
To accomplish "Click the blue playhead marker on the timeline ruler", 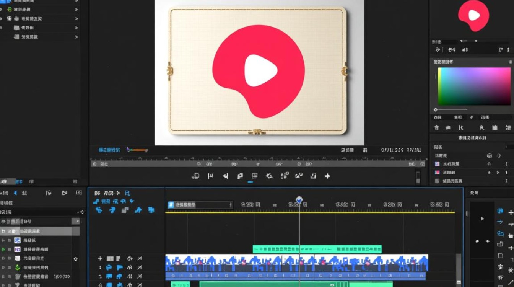I will [299, 200].
